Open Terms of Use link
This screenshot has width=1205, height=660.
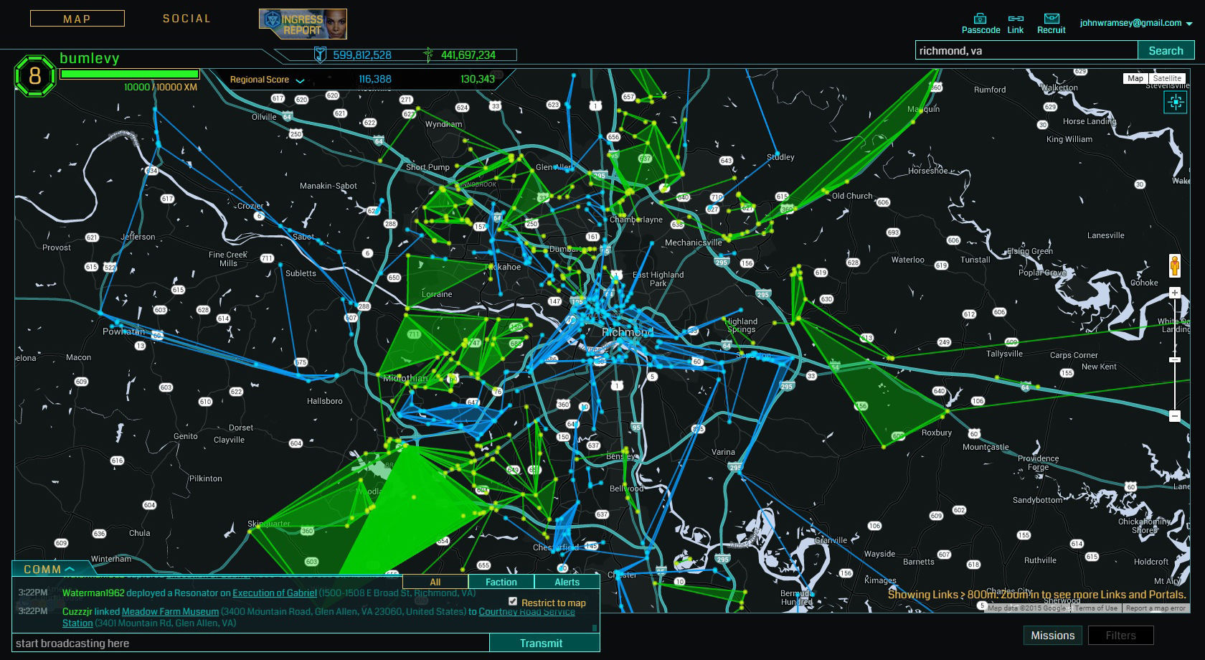[1096, 608]
